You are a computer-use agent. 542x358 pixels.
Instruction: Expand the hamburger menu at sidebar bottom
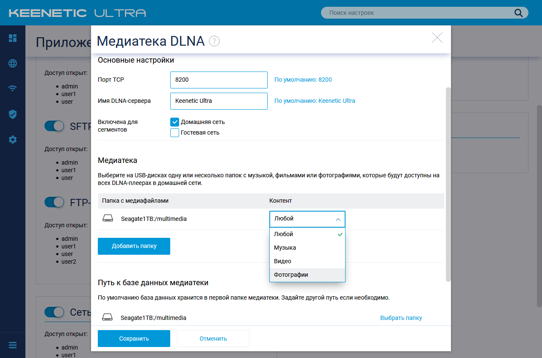pos(13,345)
